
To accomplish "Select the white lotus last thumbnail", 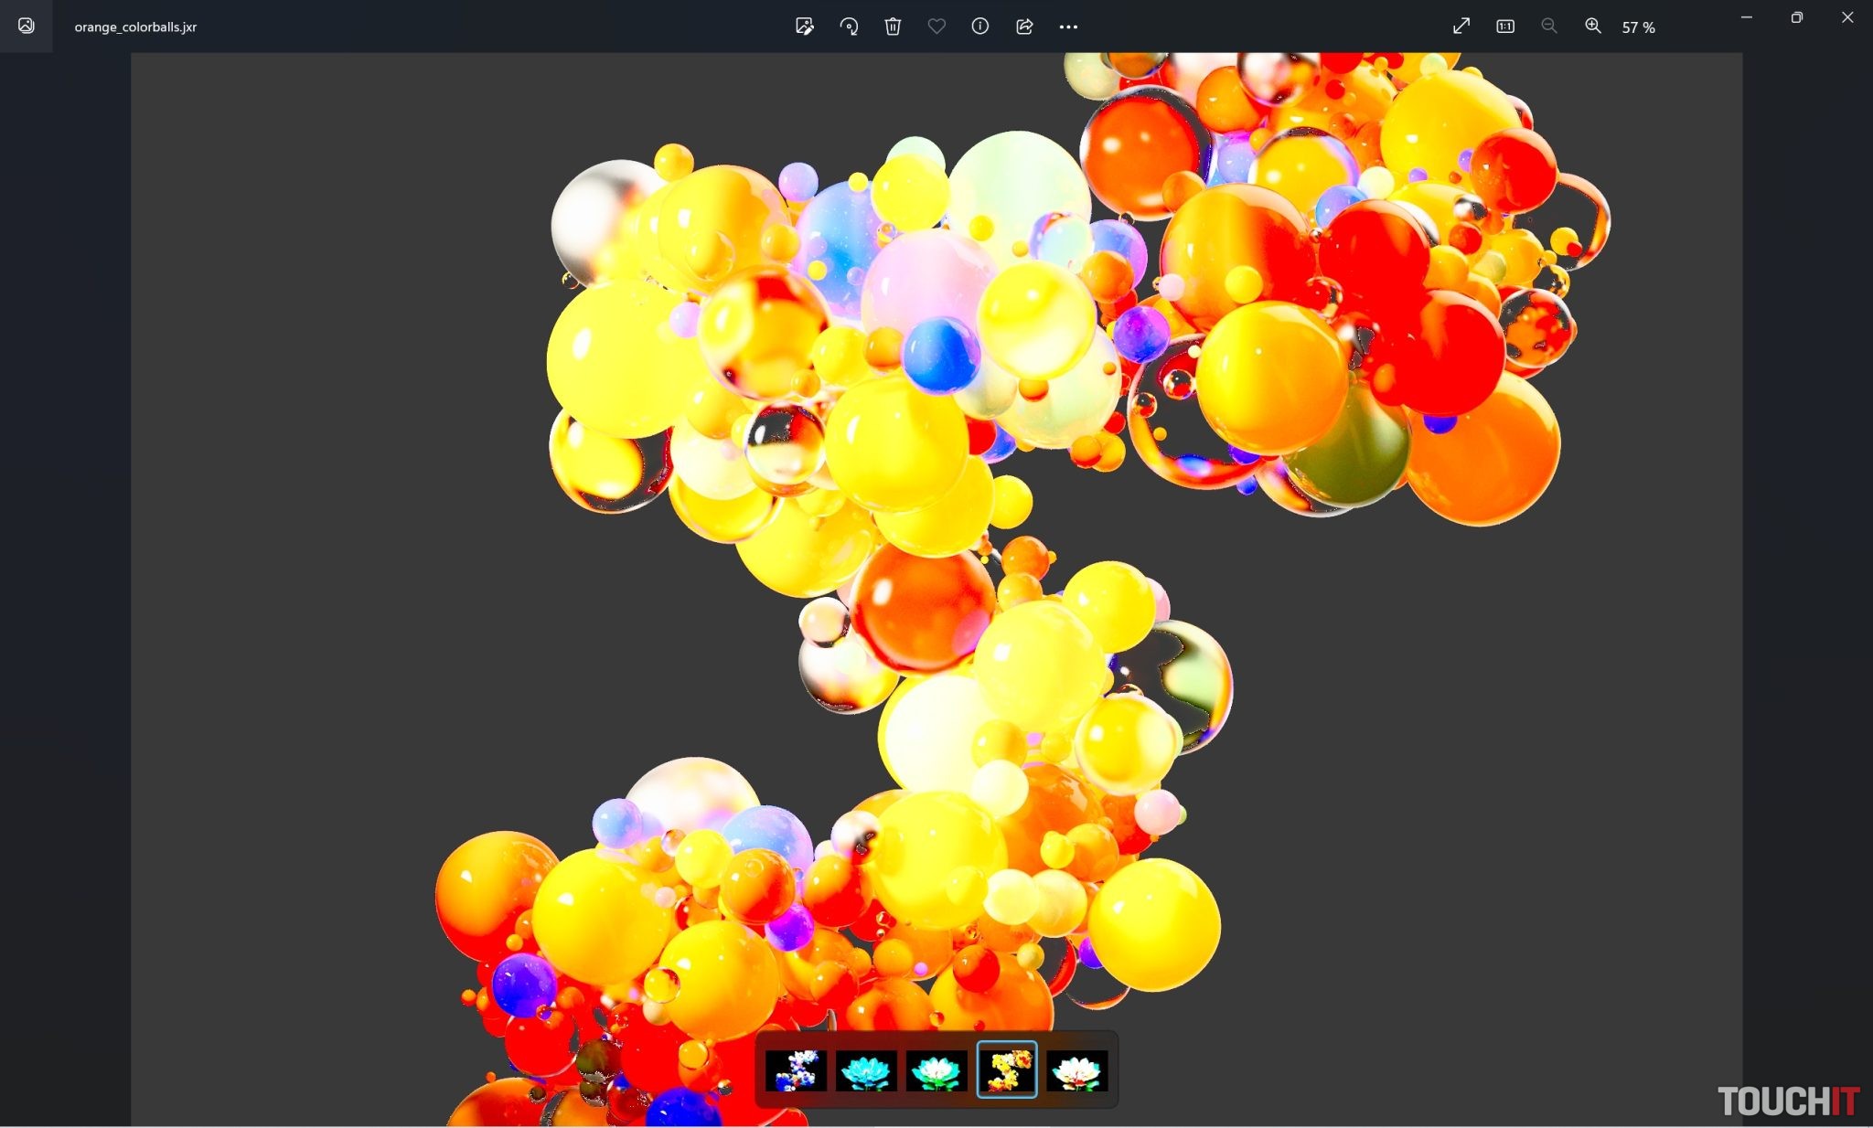I will [x=1077, y=1070].
